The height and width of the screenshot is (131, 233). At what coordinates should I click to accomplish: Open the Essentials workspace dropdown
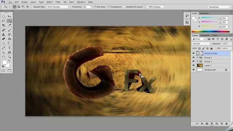click(220, 7)
